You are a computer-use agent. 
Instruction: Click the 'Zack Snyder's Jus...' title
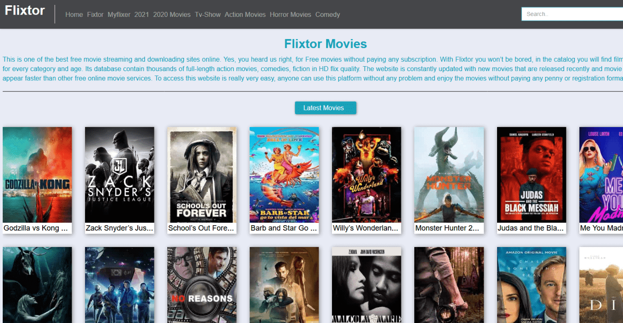coord(120,228)
